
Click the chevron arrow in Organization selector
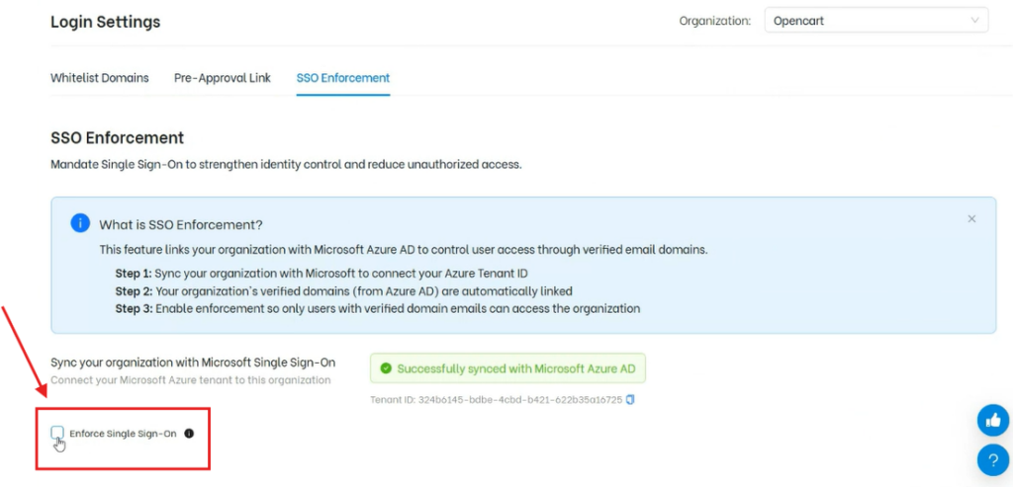pyautogui.click(x=975, y=21)
